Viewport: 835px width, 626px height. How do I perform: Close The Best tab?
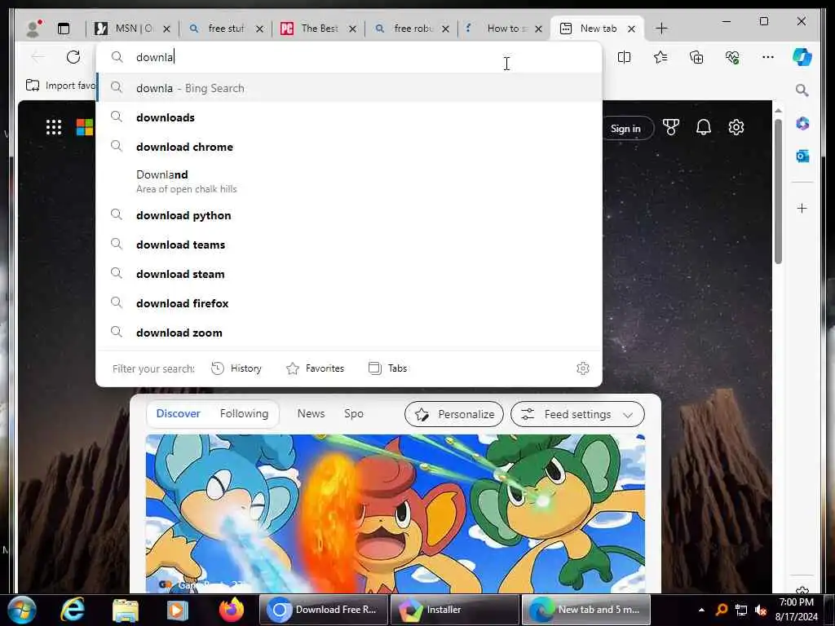352,29
